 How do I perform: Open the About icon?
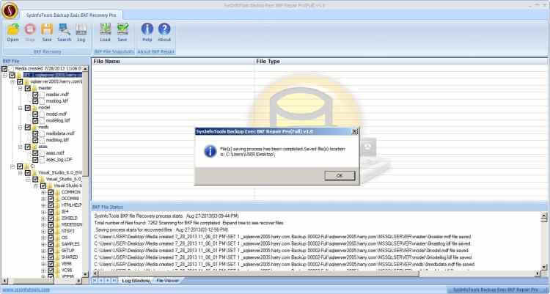pyautogui.click(x=164, y=29)
